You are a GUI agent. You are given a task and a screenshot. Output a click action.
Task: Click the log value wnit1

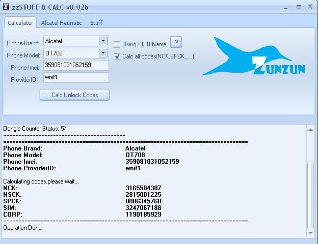(x=133, y=168)
